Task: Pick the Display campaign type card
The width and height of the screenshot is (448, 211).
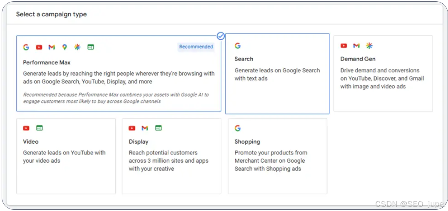Action: [172, 156]
